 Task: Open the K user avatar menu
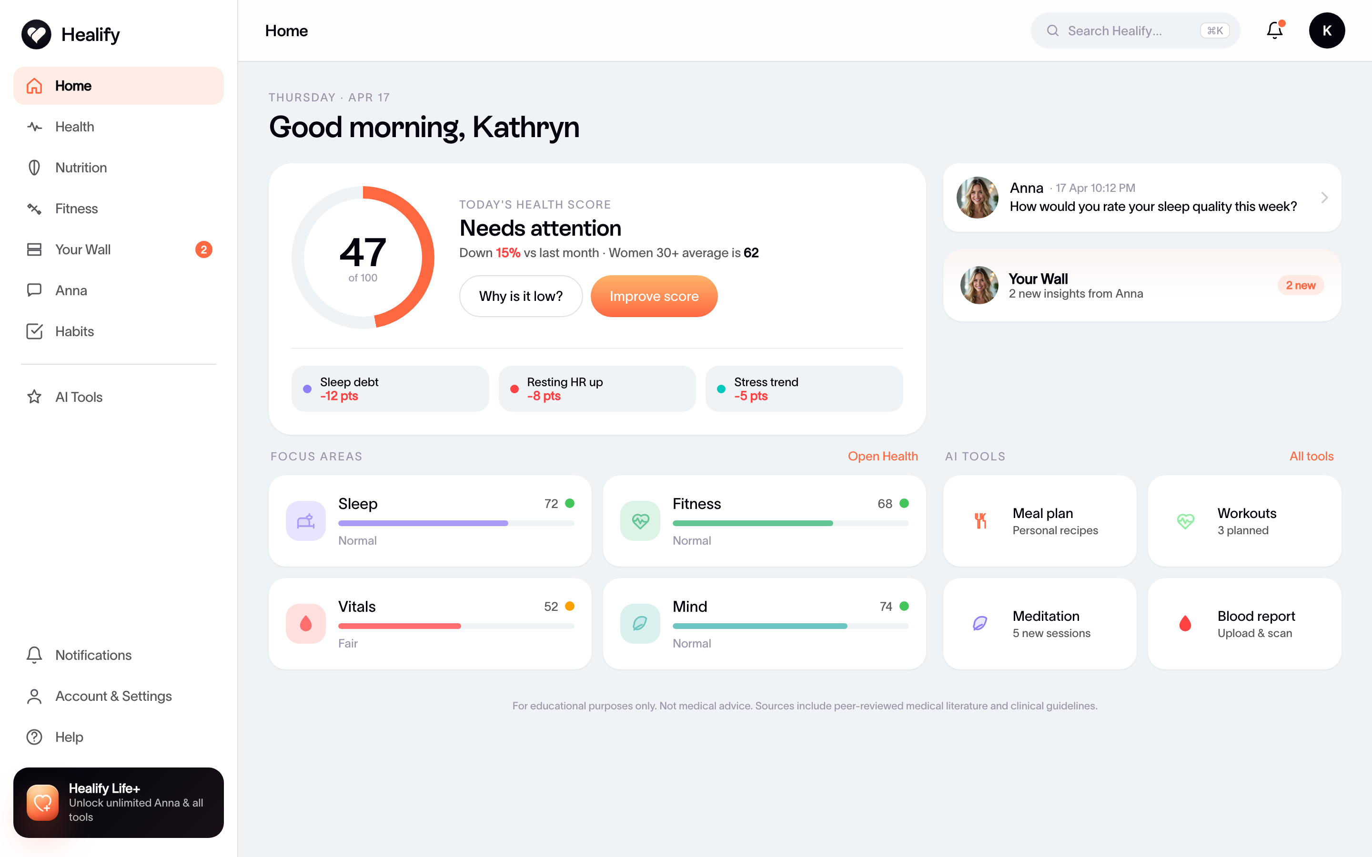[1327, 30]
